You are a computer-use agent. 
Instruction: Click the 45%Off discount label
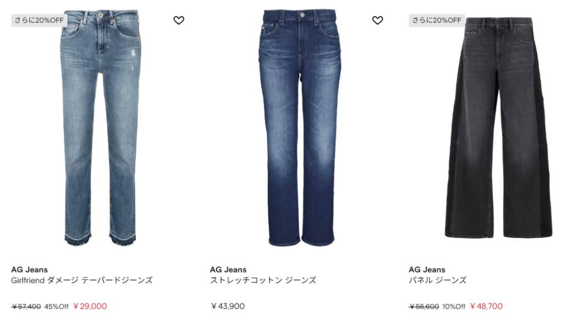(57, 307)
